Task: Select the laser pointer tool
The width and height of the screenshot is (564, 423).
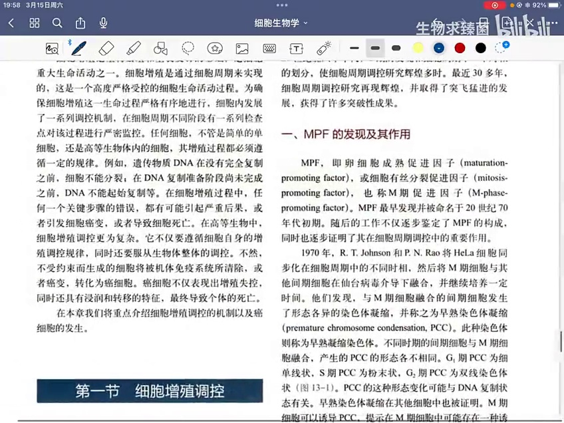Action: click(324, 48)
